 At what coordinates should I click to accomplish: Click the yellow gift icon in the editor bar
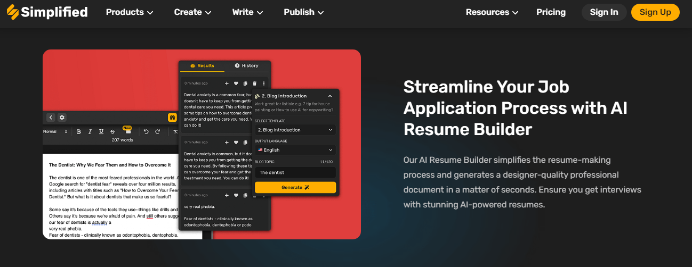(x=172, y=118)
